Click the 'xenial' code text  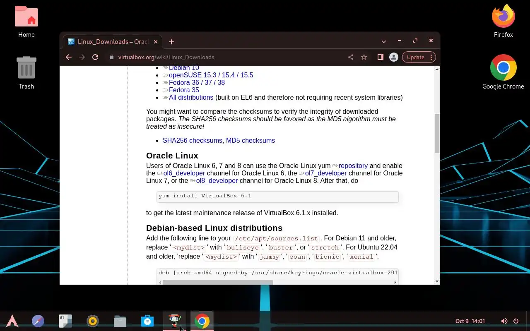point(361,257)
